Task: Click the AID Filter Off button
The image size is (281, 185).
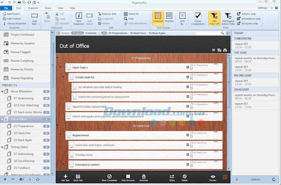Action: (214, 19)
